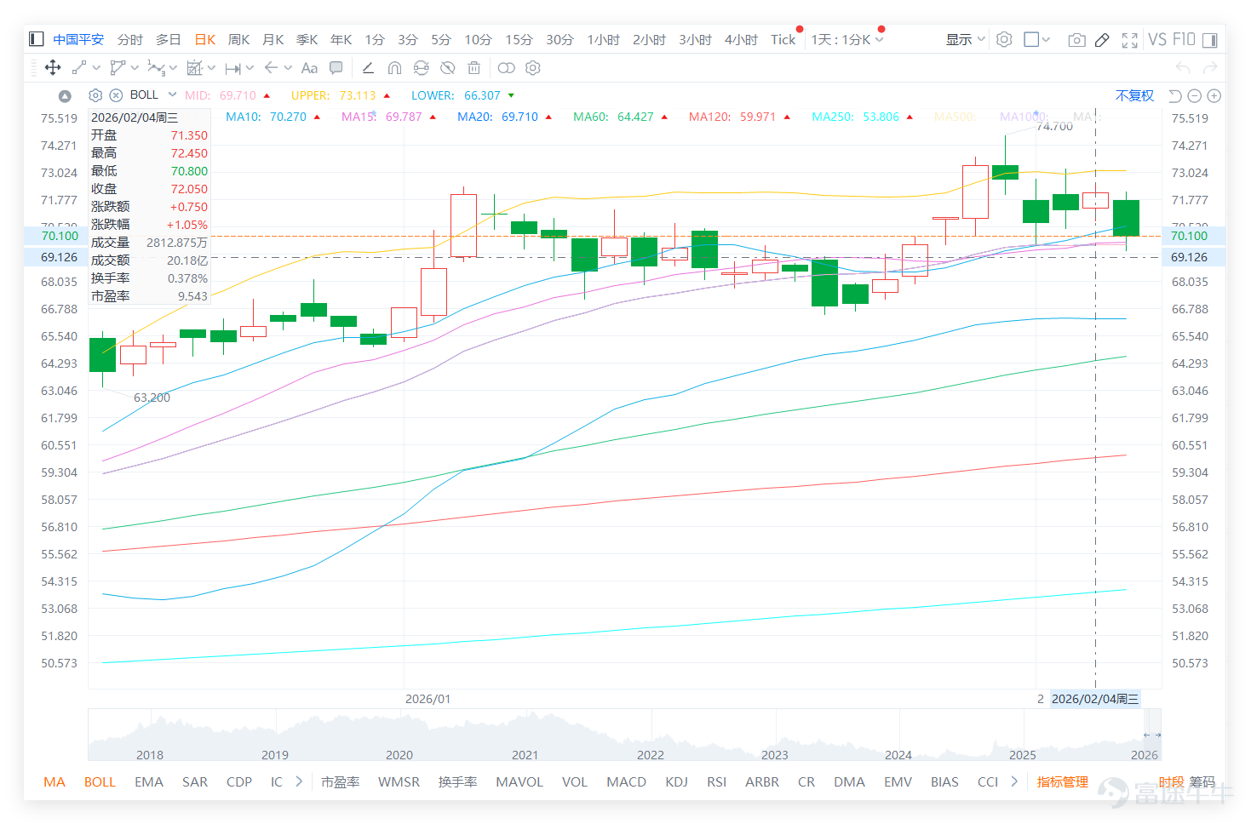Screen dimensions: 1251x824
Task: Remove the BOLL indicator with X
Action: point(116,95)
